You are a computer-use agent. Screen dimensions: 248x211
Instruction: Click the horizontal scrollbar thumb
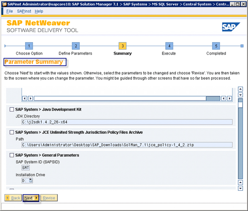point(213,98)
